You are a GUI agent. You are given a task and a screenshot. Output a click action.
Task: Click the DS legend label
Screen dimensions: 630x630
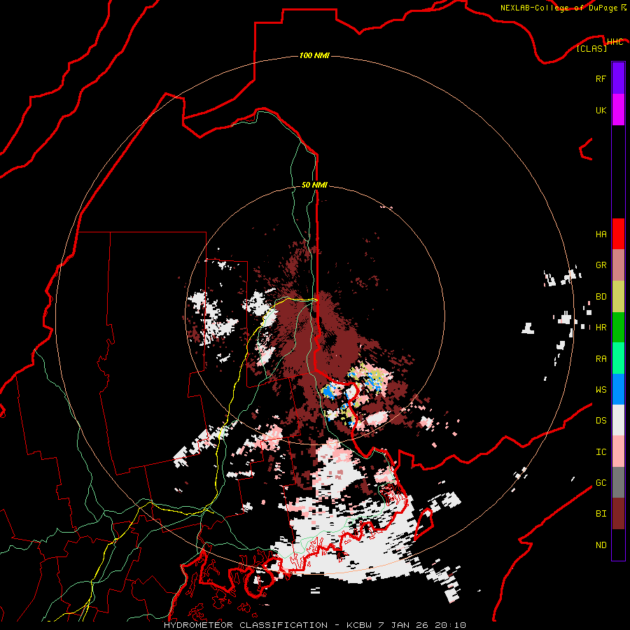pos(601,421)
